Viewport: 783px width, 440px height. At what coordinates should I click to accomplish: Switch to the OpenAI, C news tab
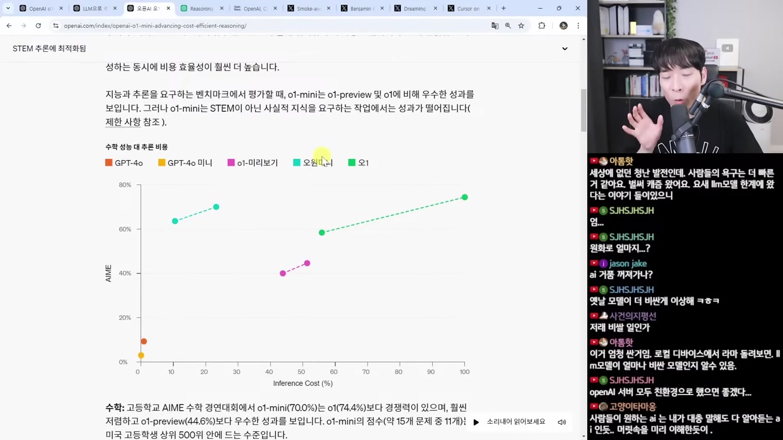click(x=255, y=9)
